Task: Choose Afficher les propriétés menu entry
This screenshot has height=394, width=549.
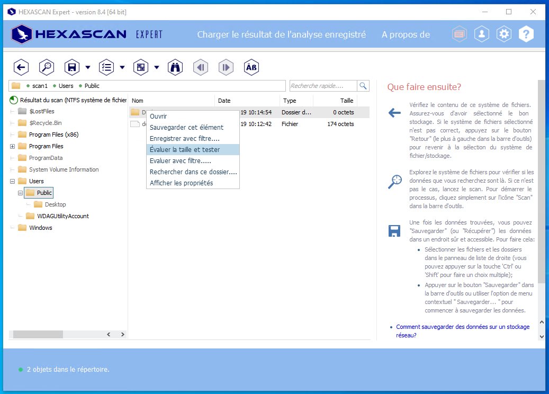Action: tap(193, 183)
